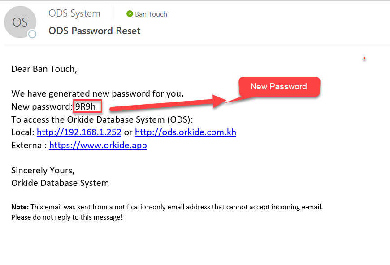
Task: Click the Orkide Database System signature
Action: pos(60,183)
